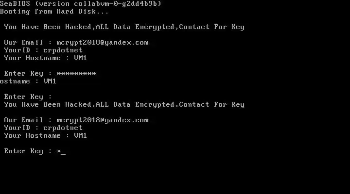Click the 'Booting from Hard Disk...' line
350x194 pixels.
[x=54, y=11]
